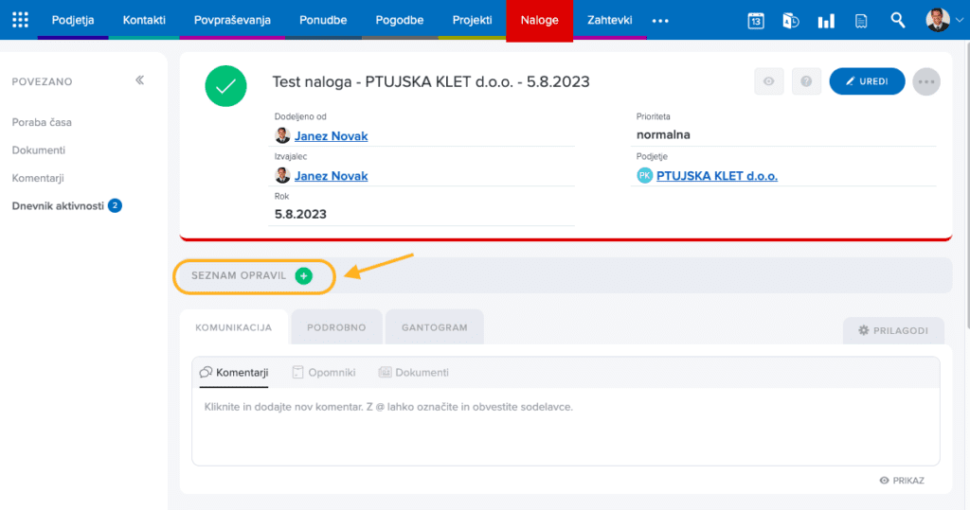This screenshot has width=970, height=510.
Task: Expand more navigation modules ellipsis
Action: point(660,20)
